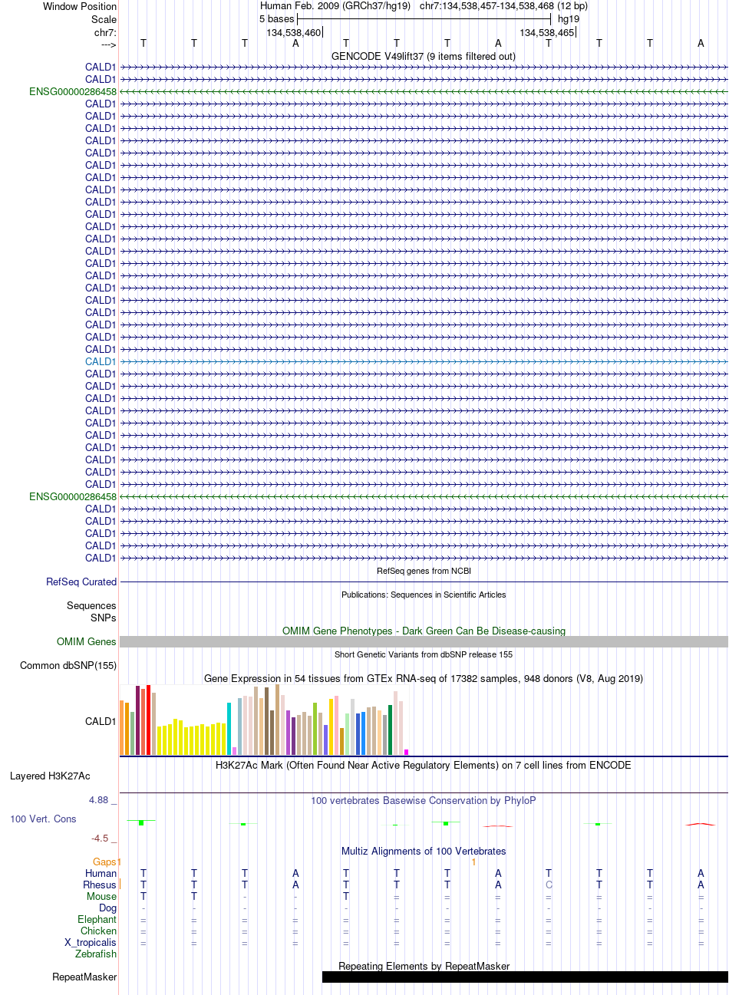
Task: Click the orange 'Gaps' label
Action: pyautogui.click(x=105, y=862)
